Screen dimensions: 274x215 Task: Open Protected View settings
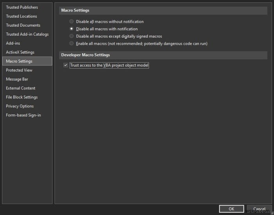(19, 70)
